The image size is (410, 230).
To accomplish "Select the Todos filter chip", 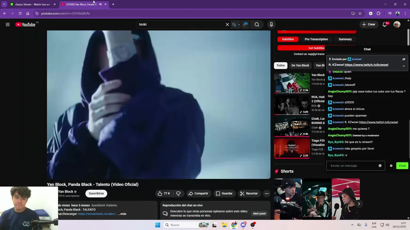I will pos(281,65).
